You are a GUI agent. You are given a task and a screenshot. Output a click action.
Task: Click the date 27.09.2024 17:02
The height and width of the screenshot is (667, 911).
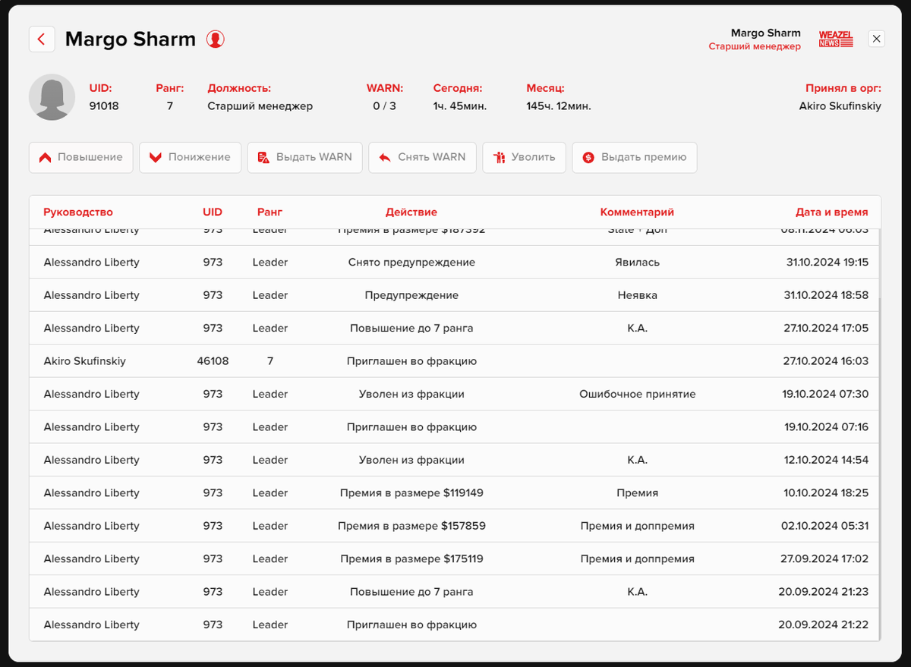click(825, 558)
